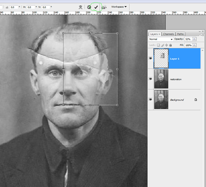This screenshot has height=187, width=206.
Task: Switch to the Paths tab
Action: (180, 34)
